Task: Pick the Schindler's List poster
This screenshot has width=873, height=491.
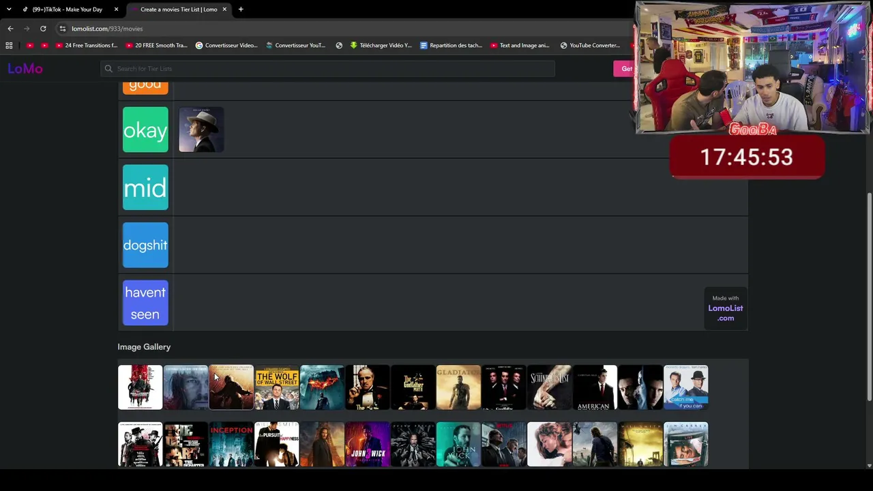Action: pyautogui.click(x=550, y=387)
